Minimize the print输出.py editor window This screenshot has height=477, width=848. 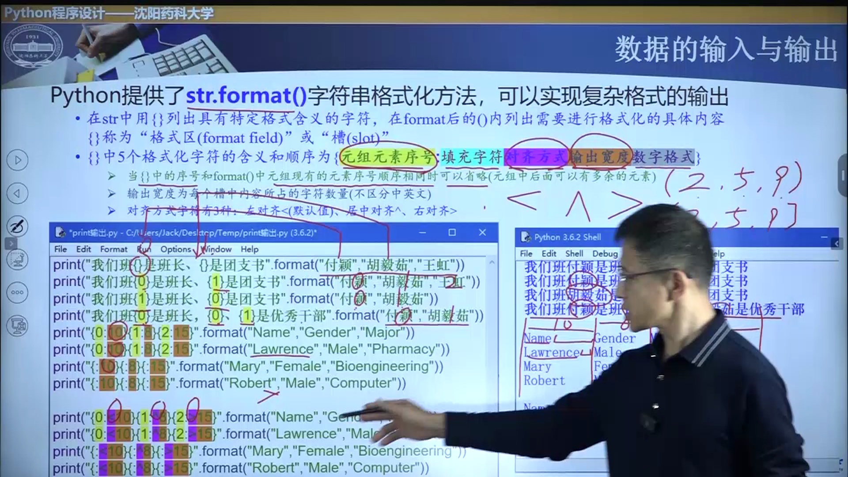422,232
